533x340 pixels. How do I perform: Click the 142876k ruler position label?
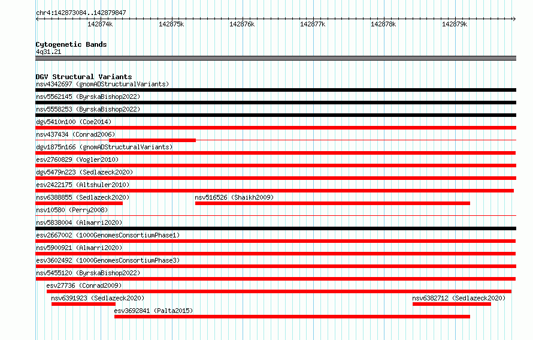pyautogui.click(x=242, y=24)
